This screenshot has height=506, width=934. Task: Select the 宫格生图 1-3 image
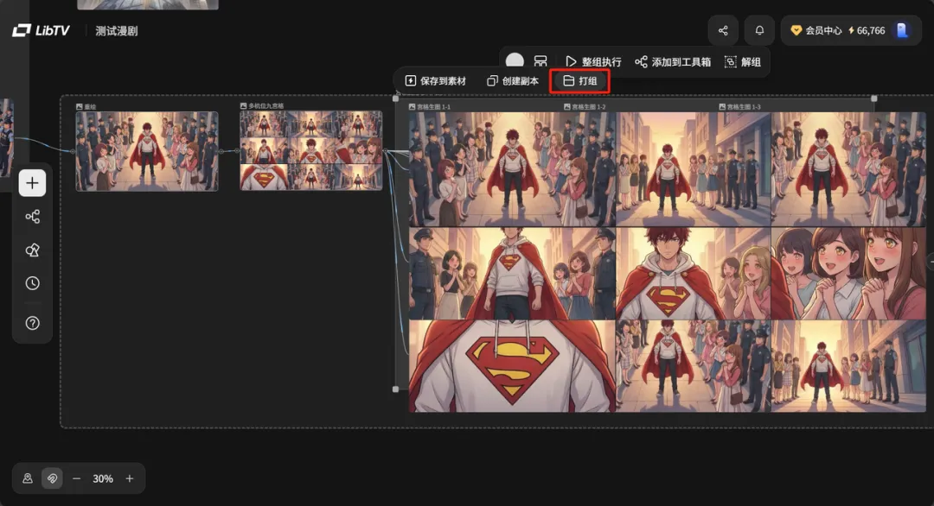point(849,169)
